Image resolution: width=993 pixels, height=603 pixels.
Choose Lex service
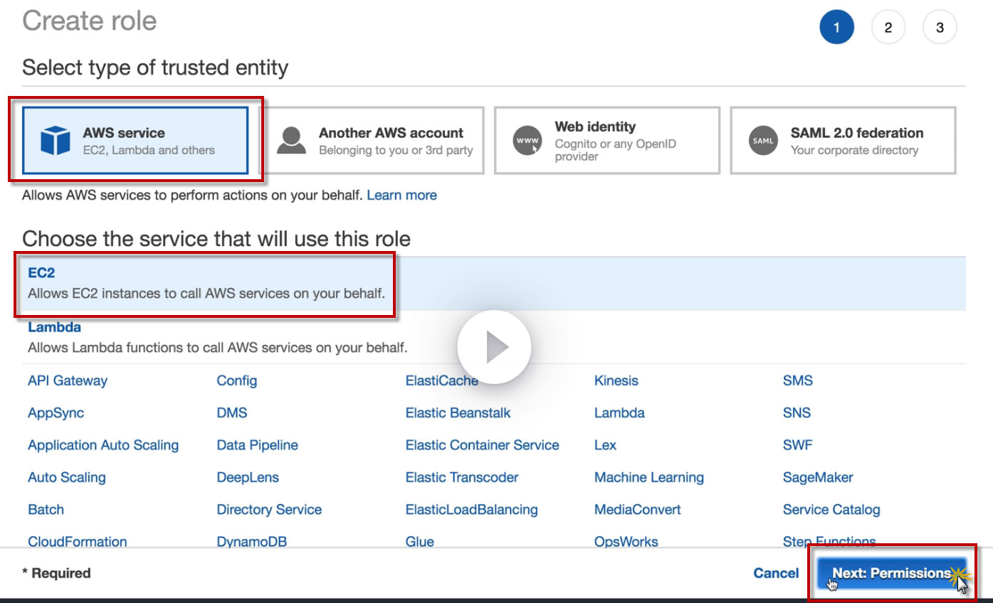605,445
